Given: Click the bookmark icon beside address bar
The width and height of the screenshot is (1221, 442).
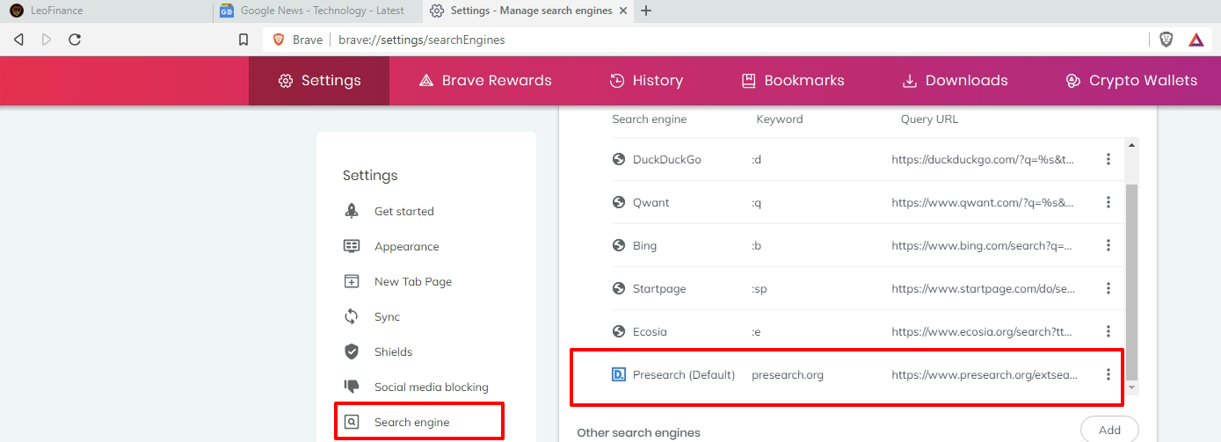Looking at the screenshot, I should [x=243, y=40].
